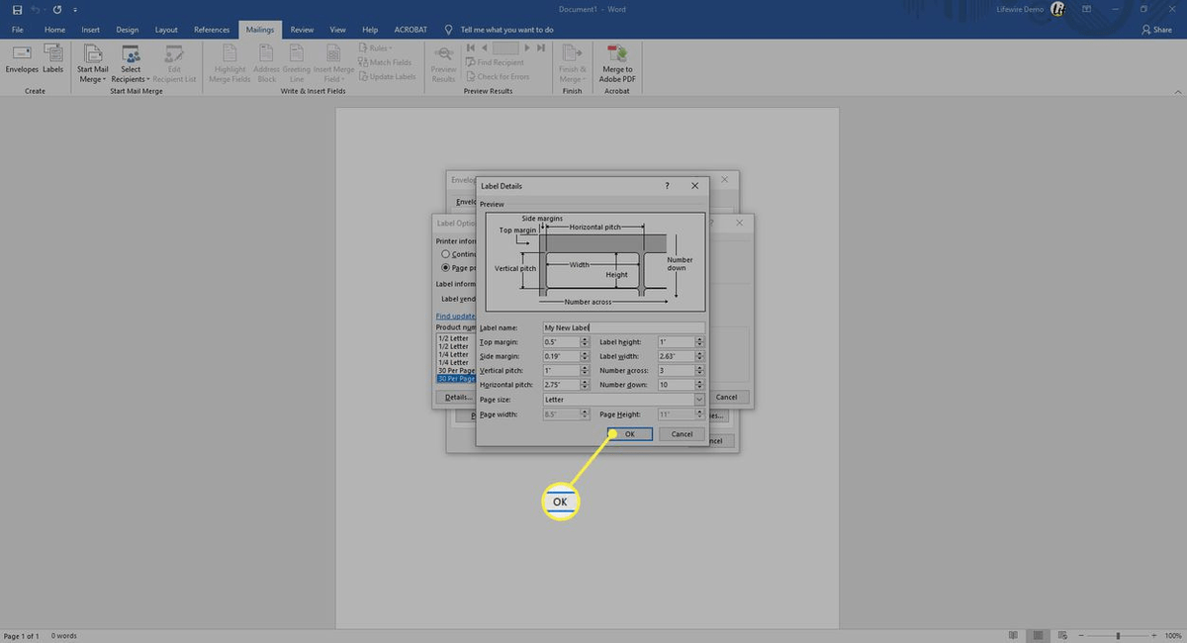The image size is (1187, 643).
Task: Switch to the Mailings ribbon tab
Action: (259, 29)
